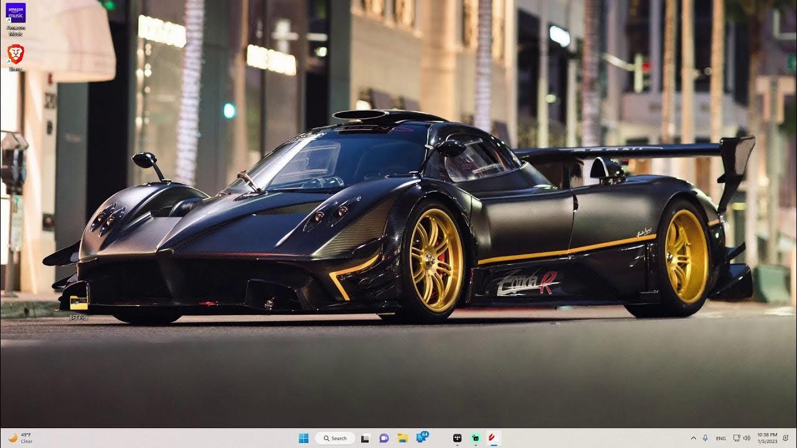This screenshot has width=797, height=448.
Task: Switch to the black Tidal taskbar app
Action: coord(457,438)
